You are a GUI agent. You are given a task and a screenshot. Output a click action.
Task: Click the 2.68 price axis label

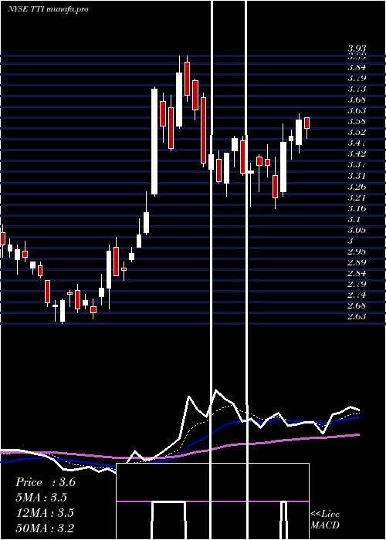pyautogui.click(x=357, y=305)
